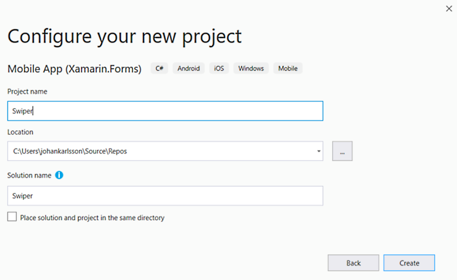Click the Mobile App (Xamarin.Forms) template title
This screenshot has height=280, width=457.
tap(75, 69)
